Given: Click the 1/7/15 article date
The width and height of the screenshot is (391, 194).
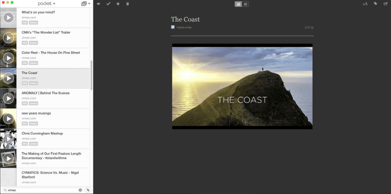Looking at the screenshot, I should point(309,27).
